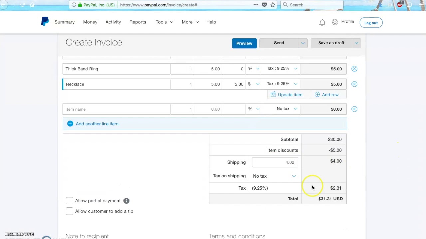Click the $30.00 subtotal value
The width and height of the screenshot is (426, 239).
tap(335, 139)
